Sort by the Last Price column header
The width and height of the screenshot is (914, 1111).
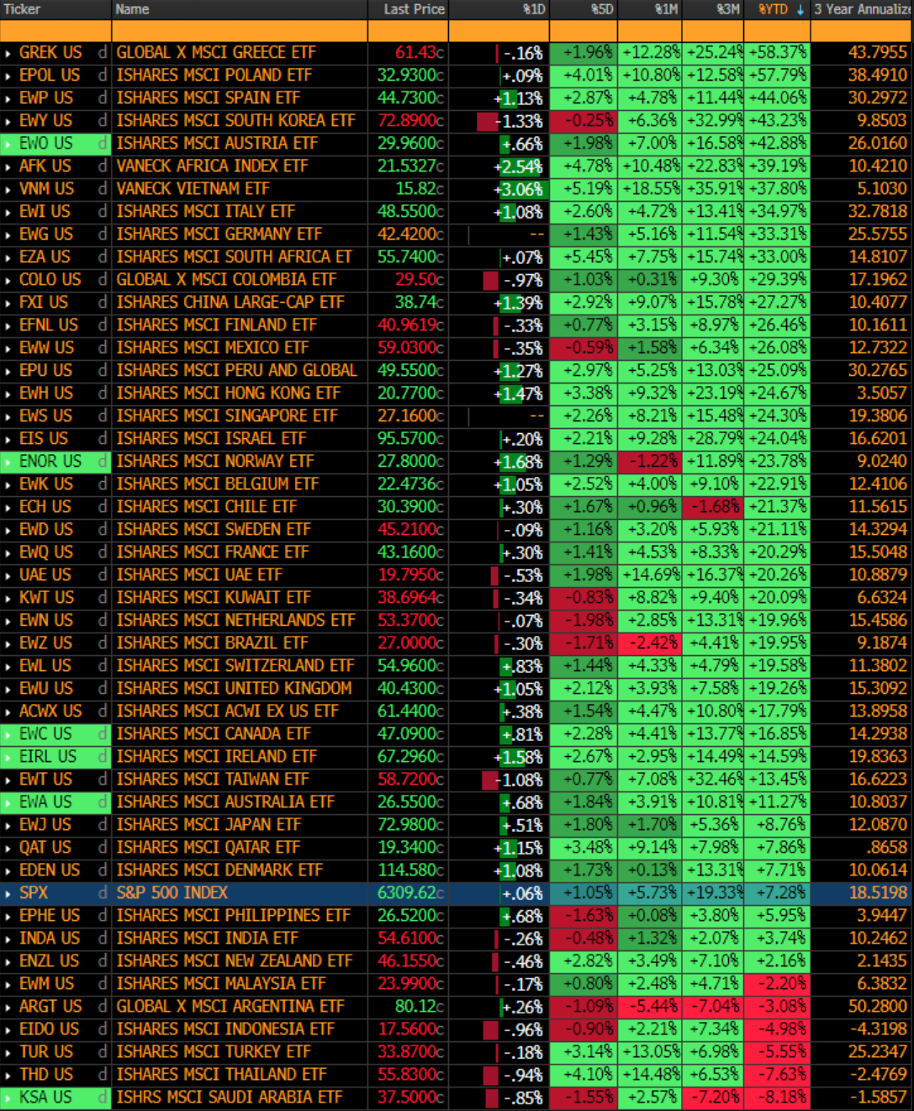[414, 9]
